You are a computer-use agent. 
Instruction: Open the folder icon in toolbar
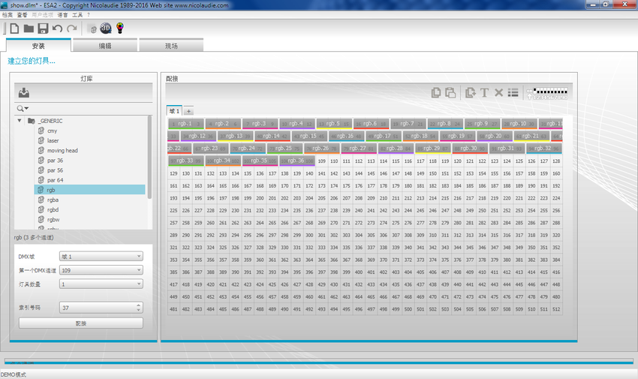(x=29, y=29)
